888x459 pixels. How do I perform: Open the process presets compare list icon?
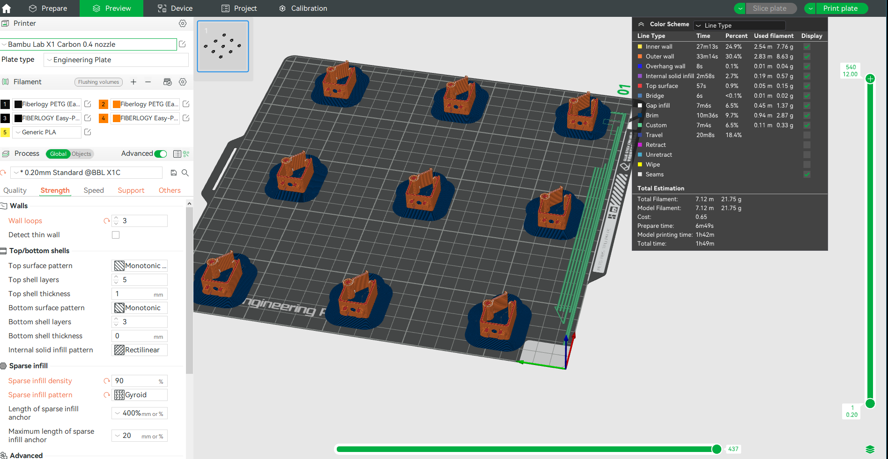pos(177,154)
